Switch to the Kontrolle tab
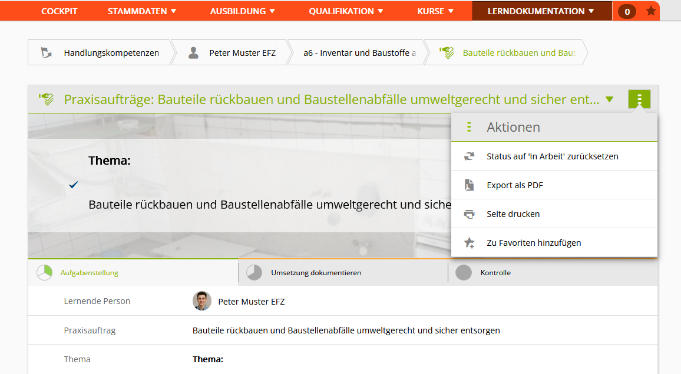 pyautogui.click(x=495, y=273)
